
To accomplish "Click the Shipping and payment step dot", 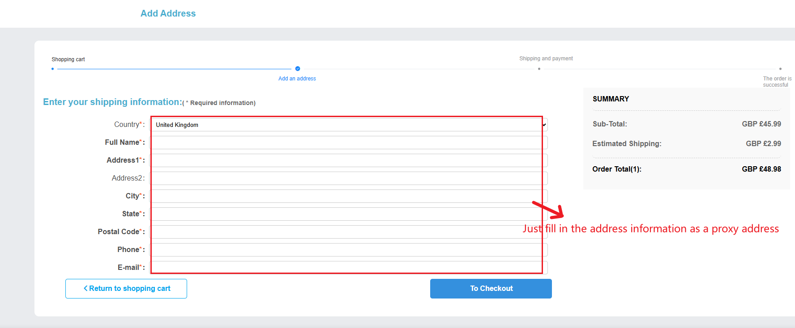I will [x=539, y=69].
